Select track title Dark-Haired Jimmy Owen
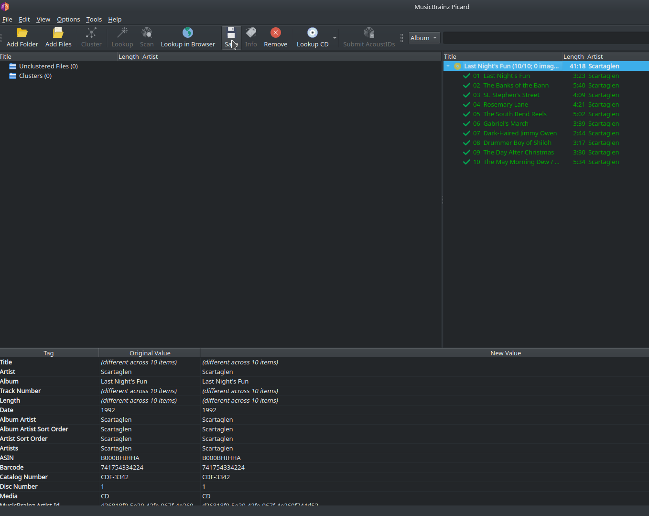Screen dimensions: 649x516 520,133
